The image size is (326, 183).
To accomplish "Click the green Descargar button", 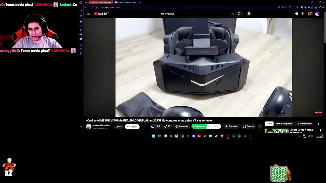I will (199, 126).
